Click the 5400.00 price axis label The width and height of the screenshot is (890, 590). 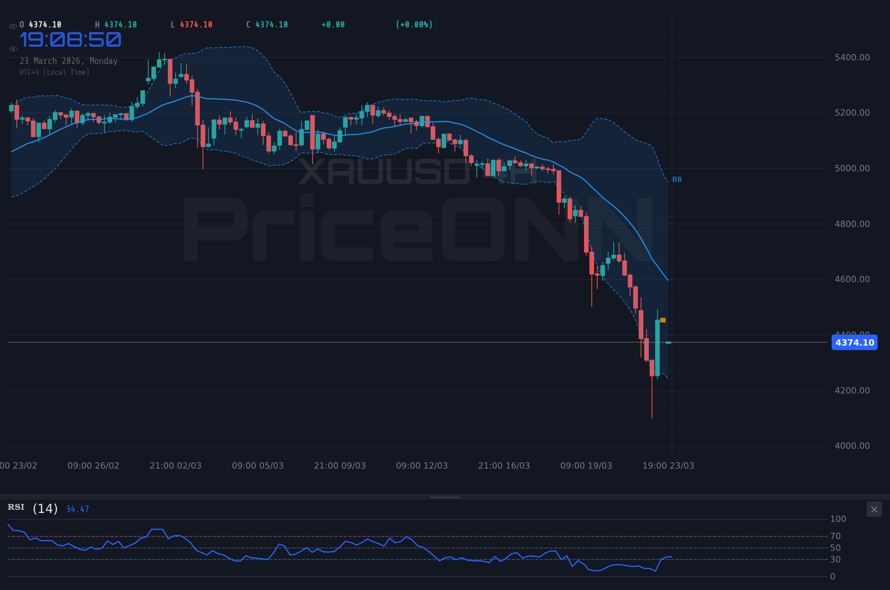[x=852, y=57]
